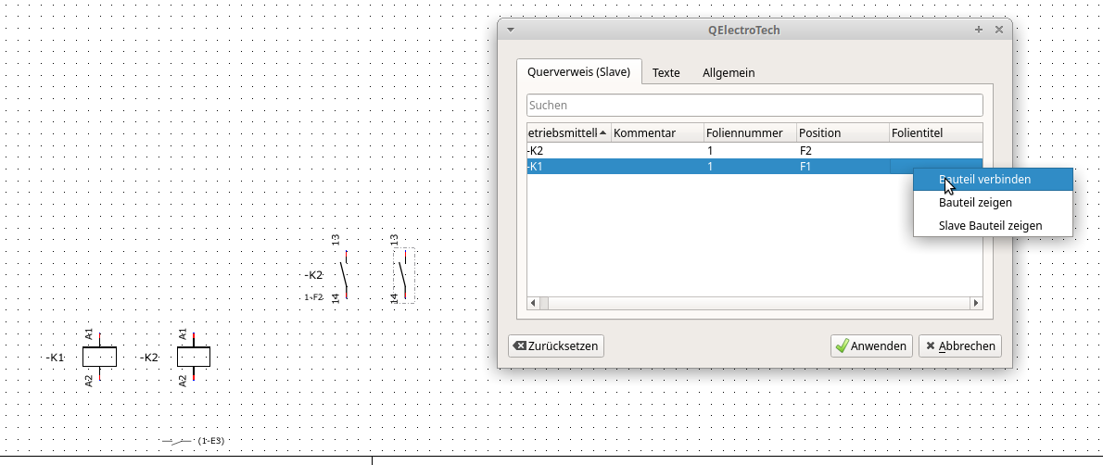This screenshot has height=465, width=1103.
Task: Maximize the QElectroTech dialog
Action: click(x=979, y=30)
